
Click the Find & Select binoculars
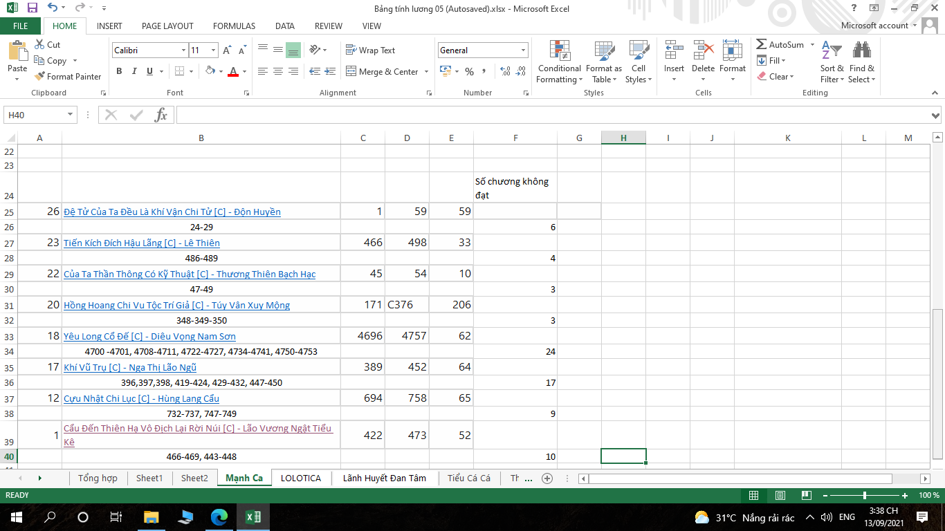click(x=861, y=62)
